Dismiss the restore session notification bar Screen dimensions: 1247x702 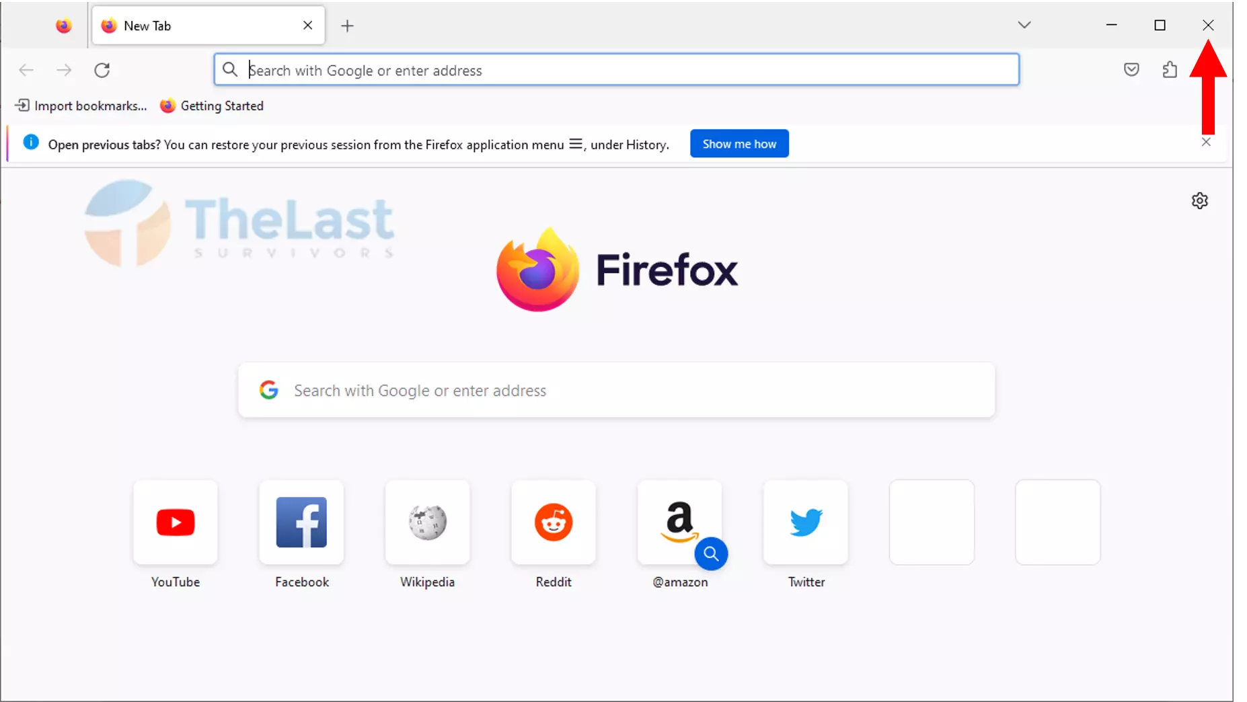click(x=1206, y=142)
